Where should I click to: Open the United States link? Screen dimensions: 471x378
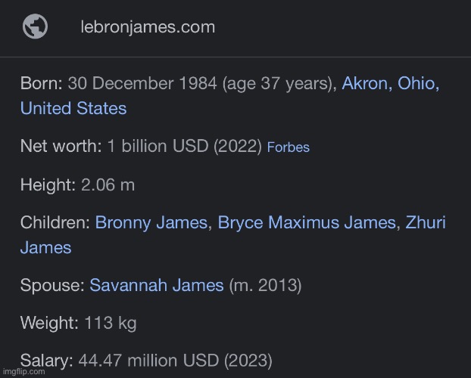pos(73,108)
